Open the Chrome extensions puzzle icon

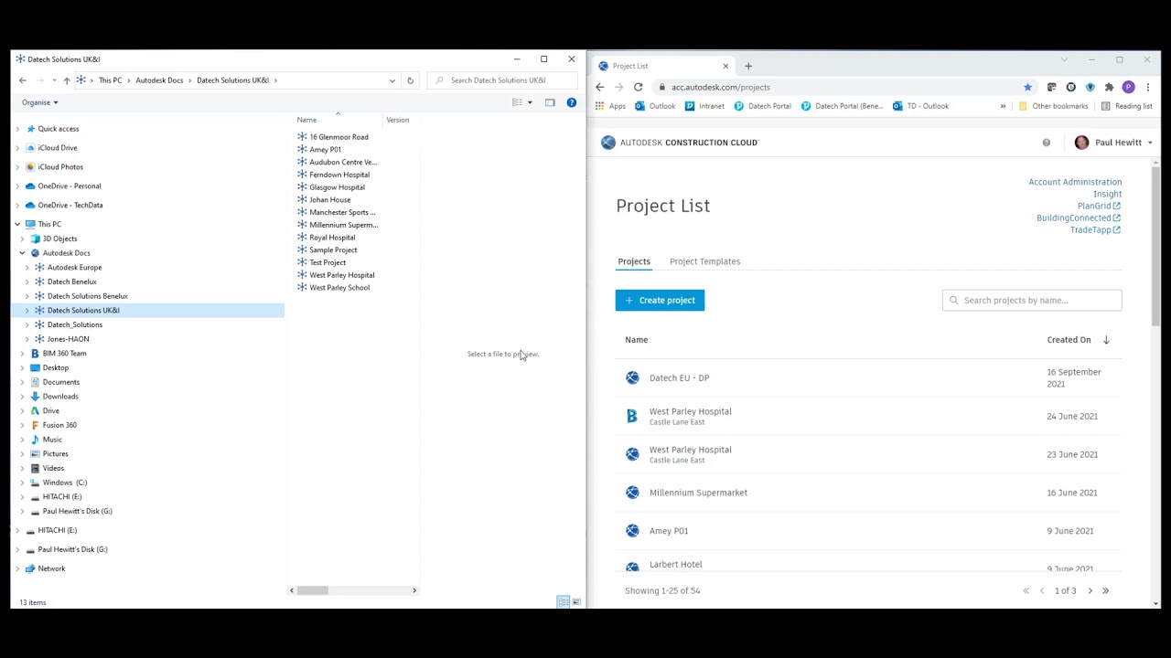tap(1109, 87)
